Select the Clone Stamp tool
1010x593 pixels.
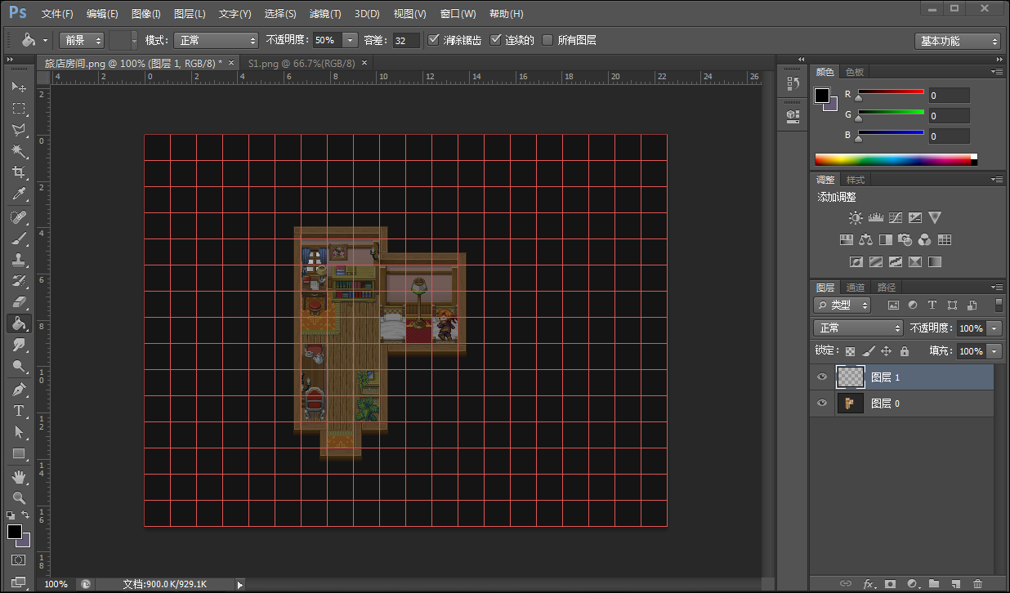tap(18, 260)
